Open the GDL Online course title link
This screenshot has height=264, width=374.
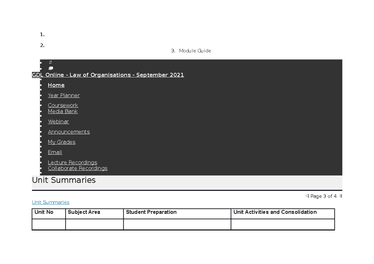click(x=108, y=75)
